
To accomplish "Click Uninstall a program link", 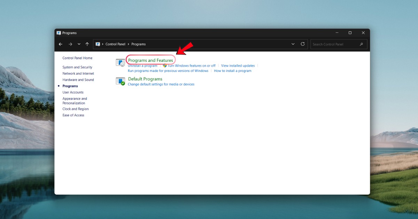I will (142, 66).
